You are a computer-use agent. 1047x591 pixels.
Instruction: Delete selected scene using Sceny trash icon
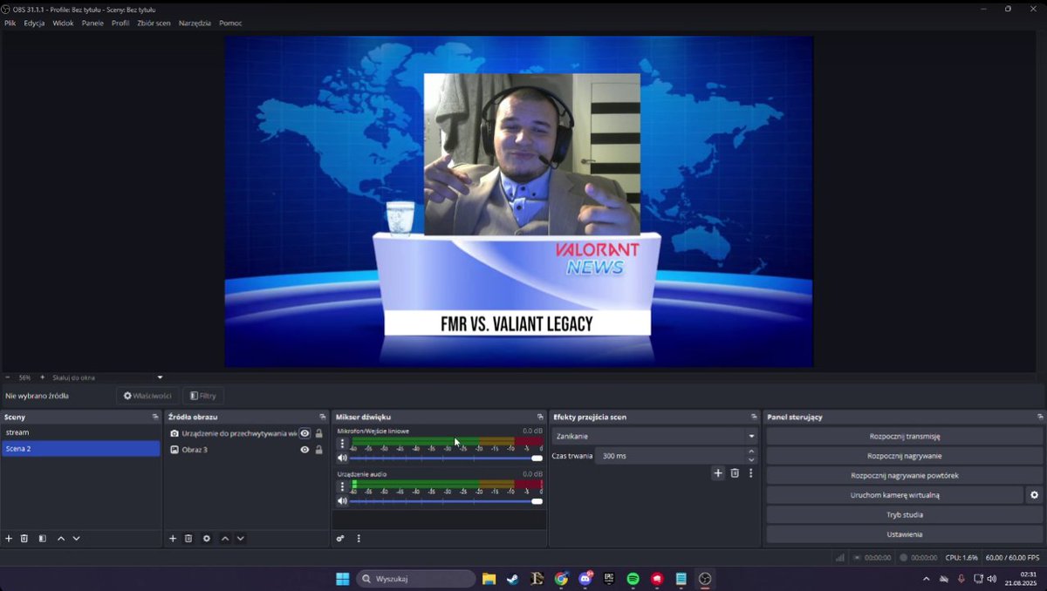point(24,539)
